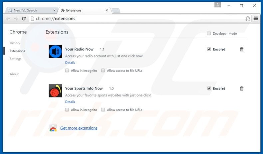263x154 pixels.
Task: Open About in the Chrome sidebar
Action: pyautogui.click(x=14, y=74)
